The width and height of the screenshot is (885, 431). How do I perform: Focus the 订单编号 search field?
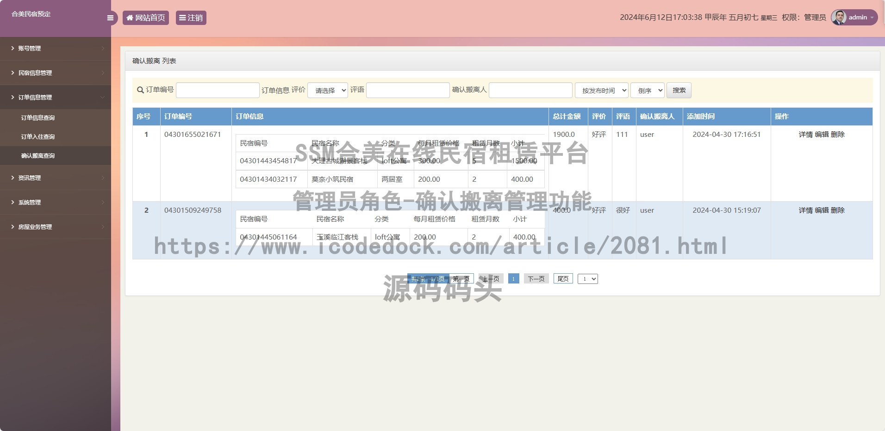coord(218,90)
